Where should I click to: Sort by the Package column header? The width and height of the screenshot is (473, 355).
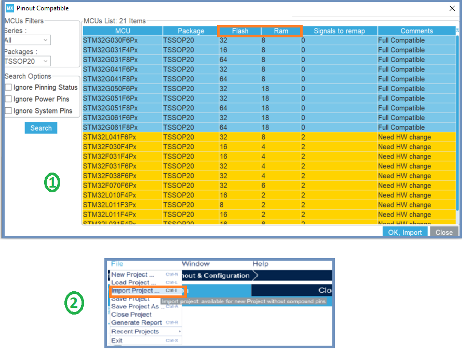(191, 31)
